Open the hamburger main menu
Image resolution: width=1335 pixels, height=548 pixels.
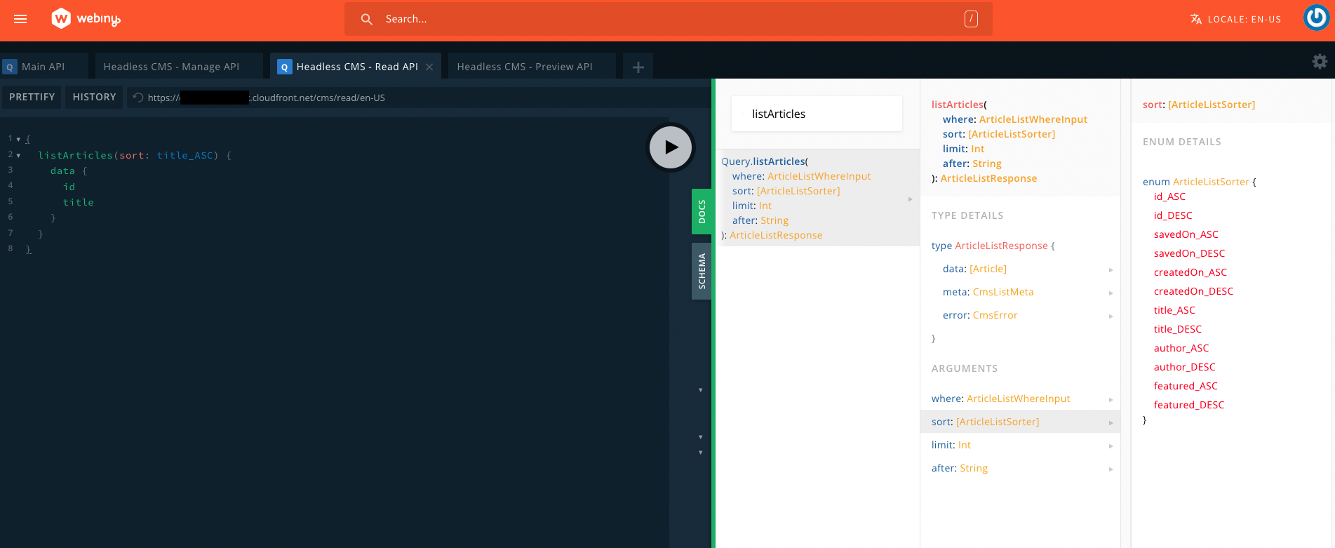coord(20,19)
